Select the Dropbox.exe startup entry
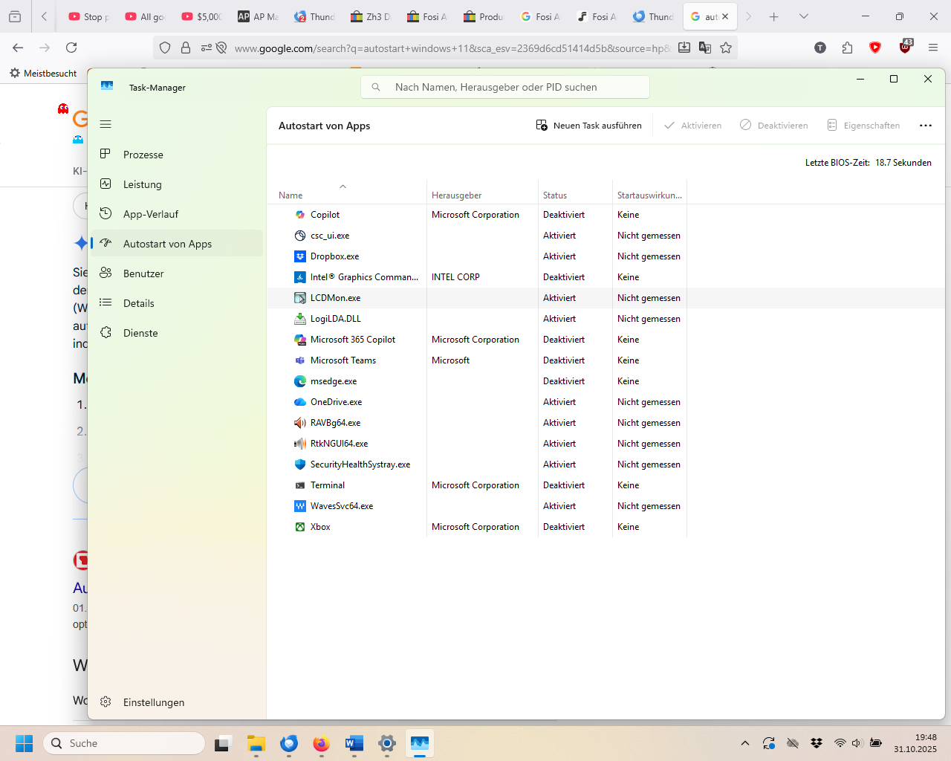The height and width of the screenshot is (761, 951). pos(334,256)
